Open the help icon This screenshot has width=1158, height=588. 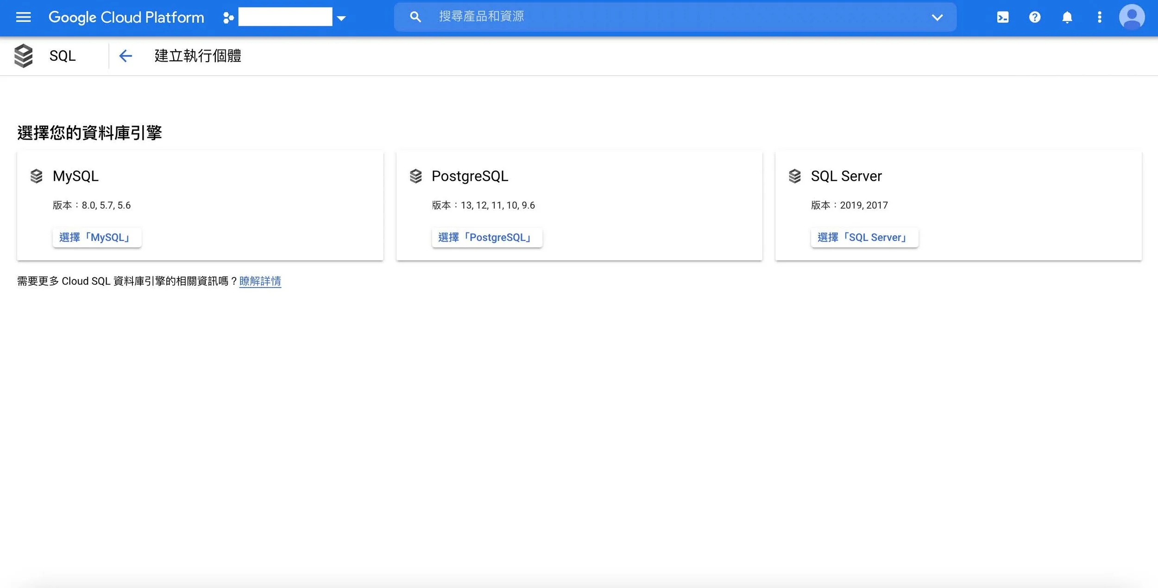(x=1035, y=17)
